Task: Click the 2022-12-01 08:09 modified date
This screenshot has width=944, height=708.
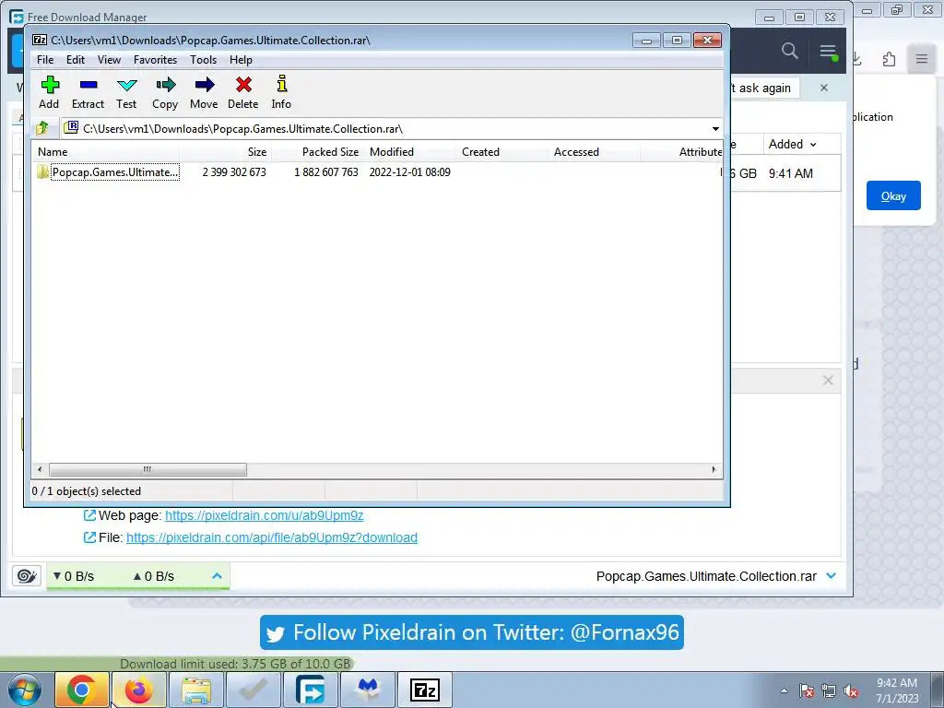Action: point(410,172)
